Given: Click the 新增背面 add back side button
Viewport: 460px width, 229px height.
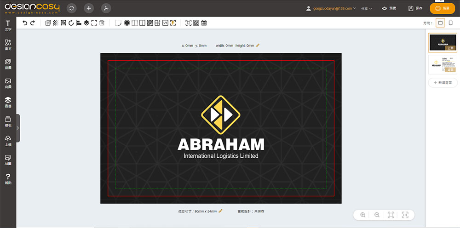Looking at the screenshot, I should click(443, 83).
